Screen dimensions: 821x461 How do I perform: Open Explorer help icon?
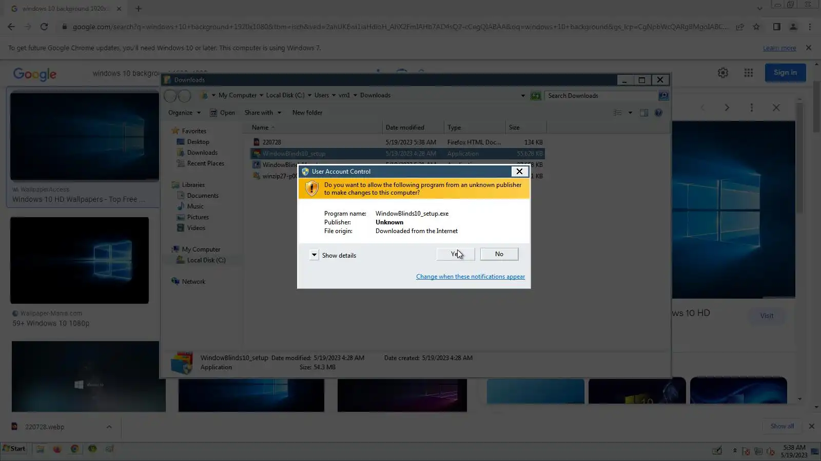[658, 113]
